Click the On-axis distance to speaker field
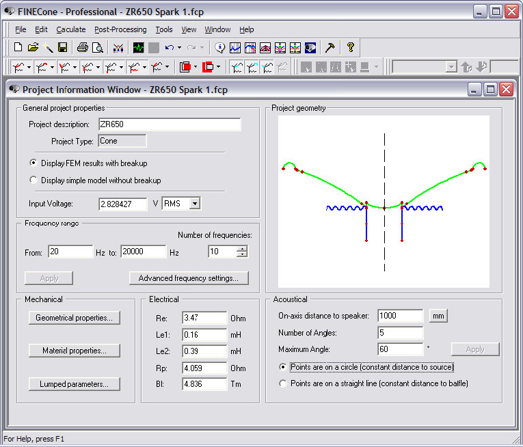 [400, 316]
